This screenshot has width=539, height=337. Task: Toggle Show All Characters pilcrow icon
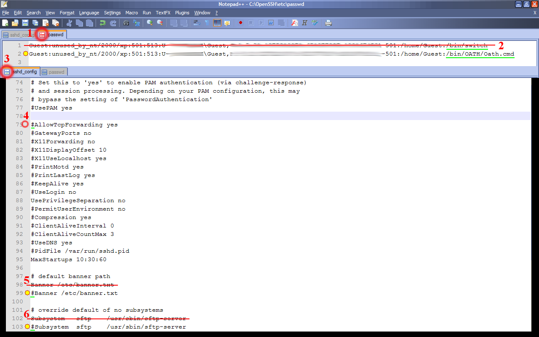point(206,23)
